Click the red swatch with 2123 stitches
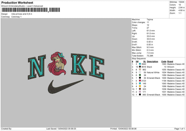This screenshot has height=131, width=186. coord(140,81)
